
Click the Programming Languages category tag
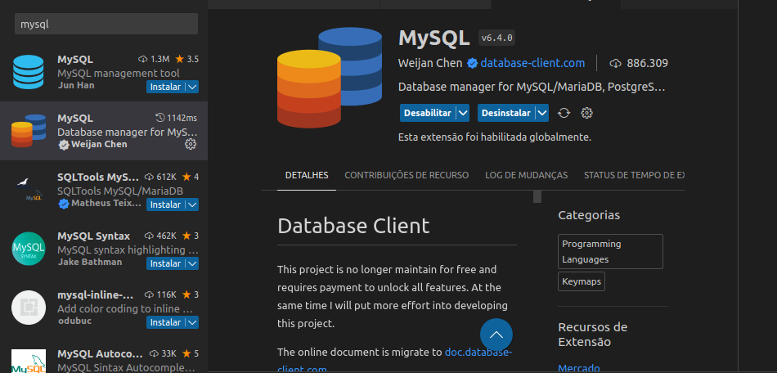[610, 252]
